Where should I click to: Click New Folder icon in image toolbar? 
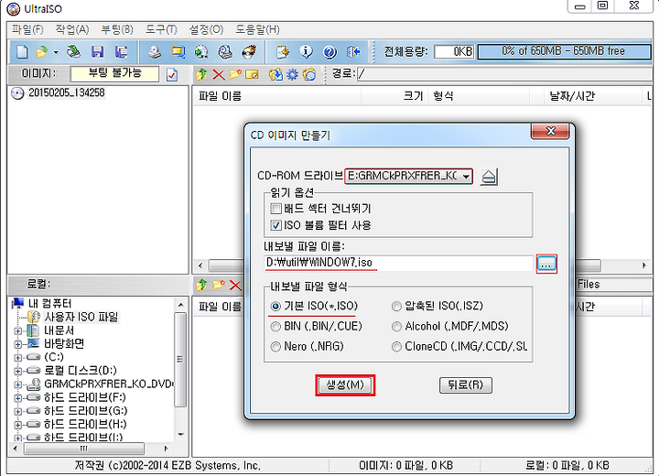click(x=235, y=74)
